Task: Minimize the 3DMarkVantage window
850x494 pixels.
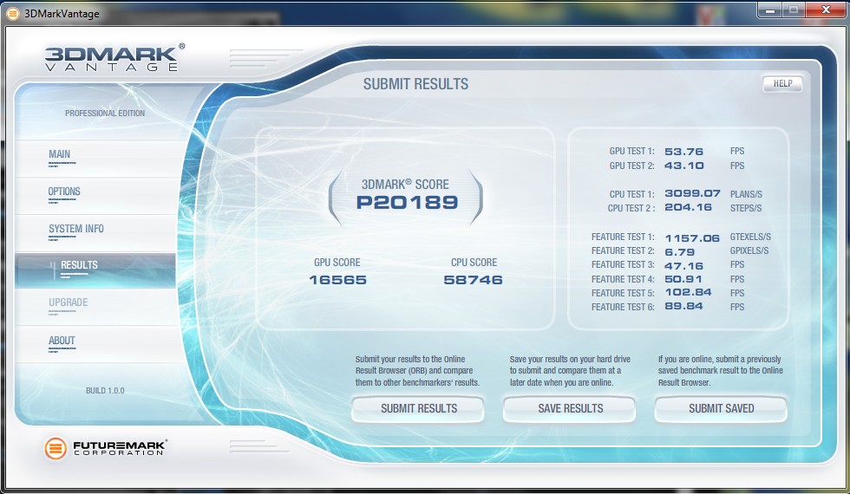Action: tap(770, 10)
